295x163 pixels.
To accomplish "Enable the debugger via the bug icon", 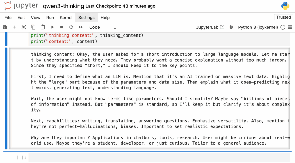I will 231,27.
